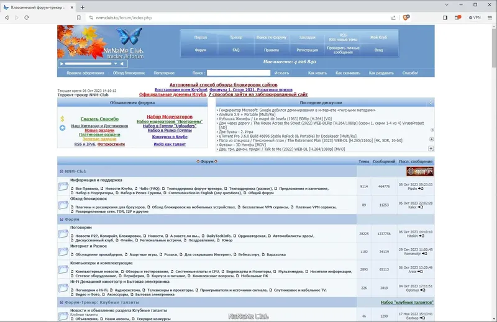
Task: Open the Спасибо! link in the sub-bar
Action: pyautogui.click(x=410, y=73)
